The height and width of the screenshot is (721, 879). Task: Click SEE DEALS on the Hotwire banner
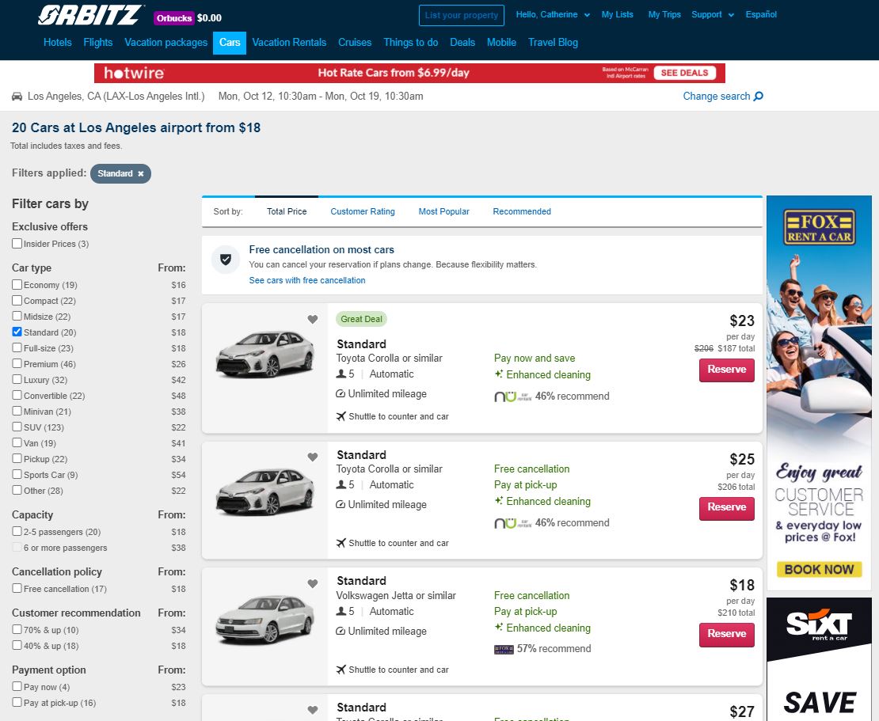684,73
